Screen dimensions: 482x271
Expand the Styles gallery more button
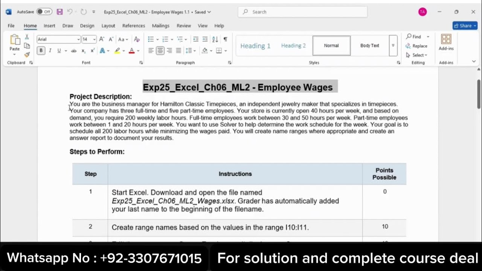[x=393, y=46]
